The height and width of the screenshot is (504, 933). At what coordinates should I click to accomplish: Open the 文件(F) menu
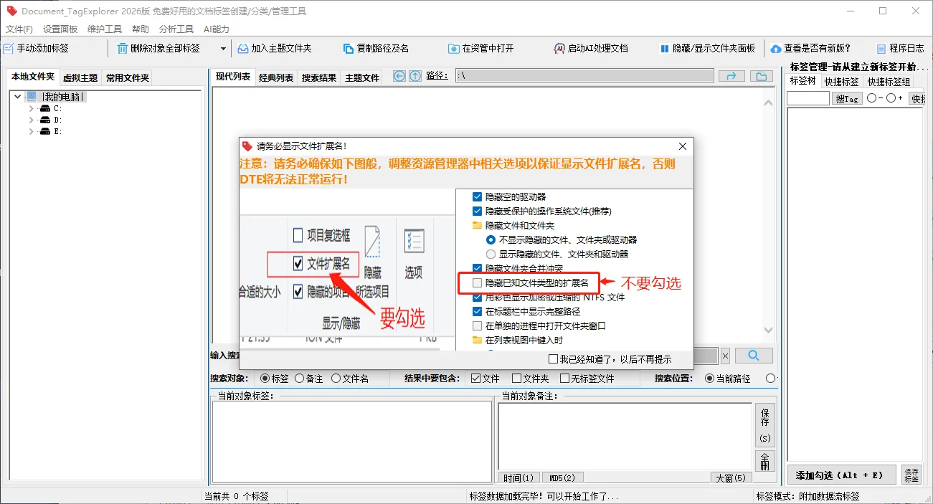[x=19, y=29]
